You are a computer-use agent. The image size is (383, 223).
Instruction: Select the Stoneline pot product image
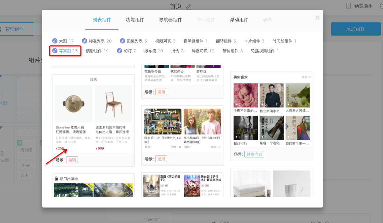tap(74, 103)
